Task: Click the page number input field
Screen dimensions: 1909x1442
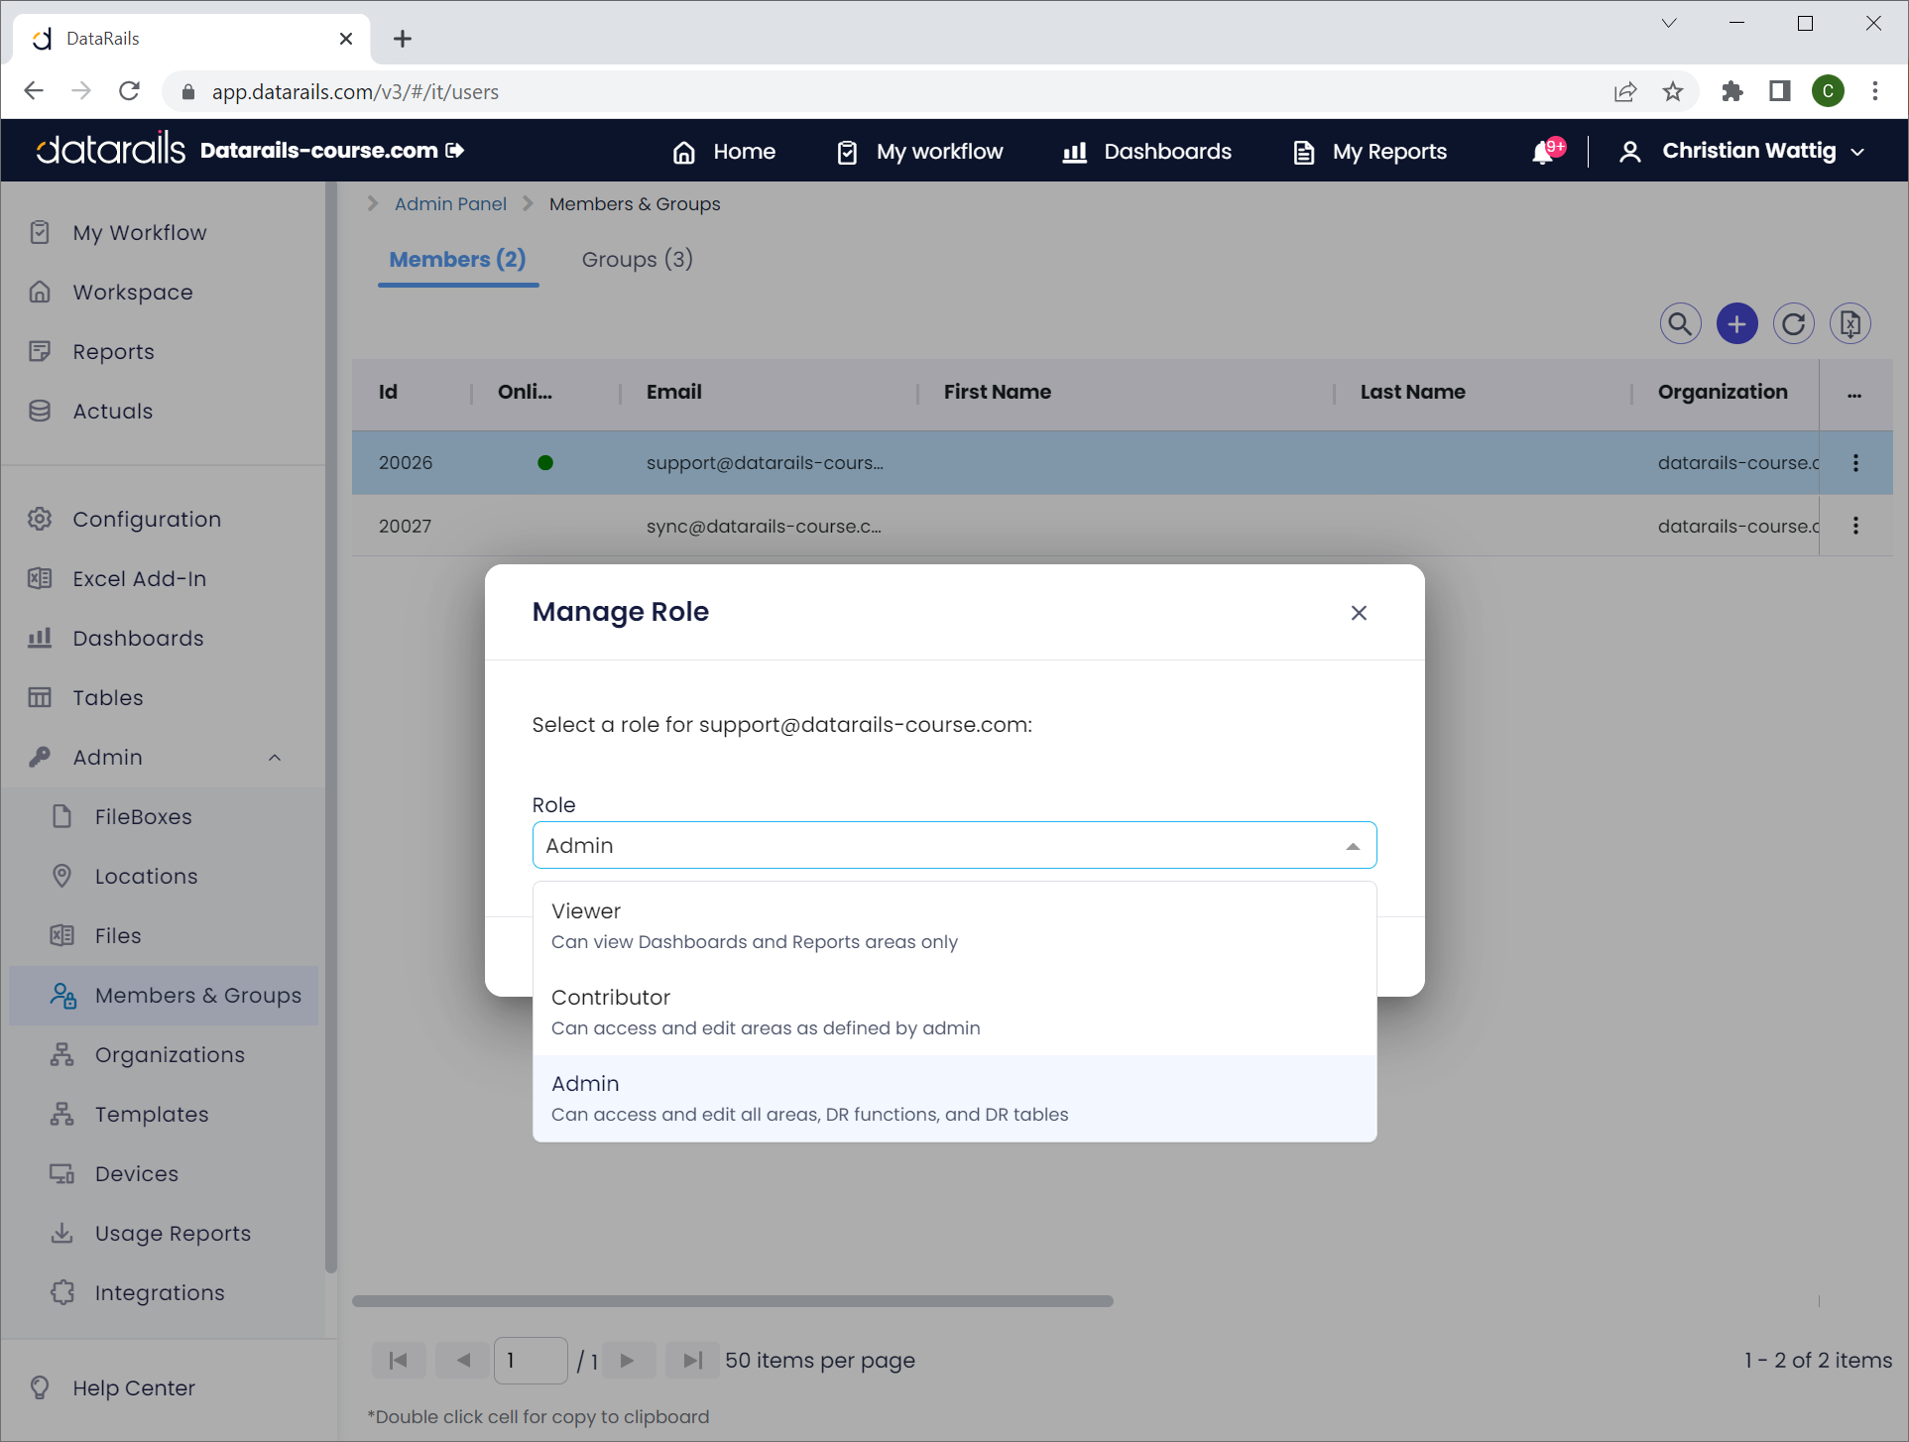Action: coord(531,1360)
